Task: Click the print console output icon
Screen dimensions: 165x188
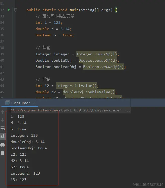Action: 3,145
